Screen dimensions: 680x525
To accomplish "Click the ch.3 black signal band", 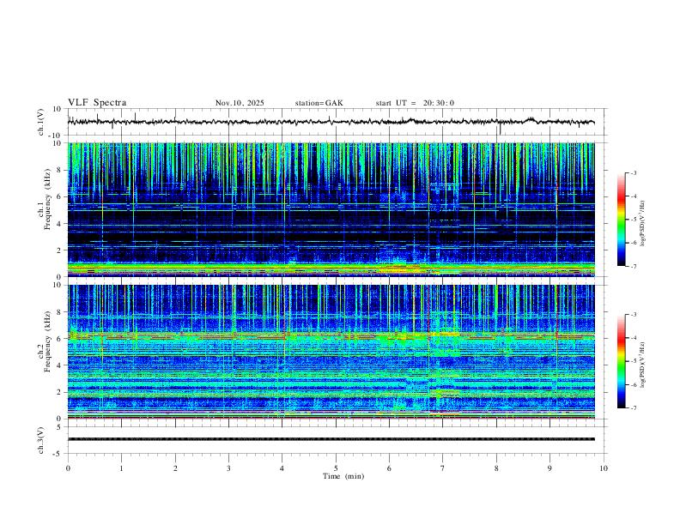I will coord(331,439).
